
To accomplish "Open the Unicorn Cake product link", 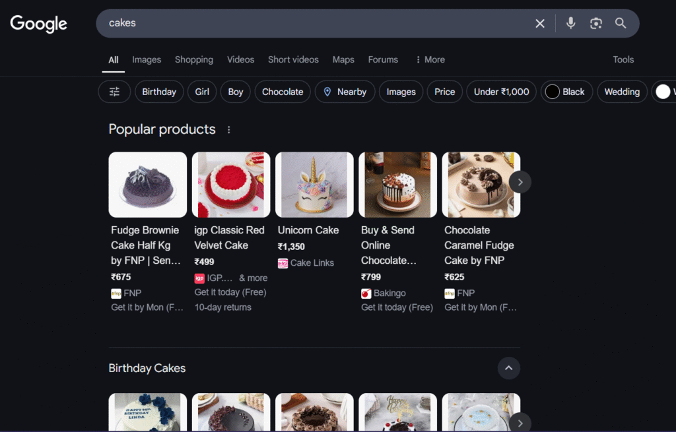I will point(308,230).
